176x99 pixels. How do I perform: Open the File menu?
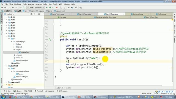point(2,4)
